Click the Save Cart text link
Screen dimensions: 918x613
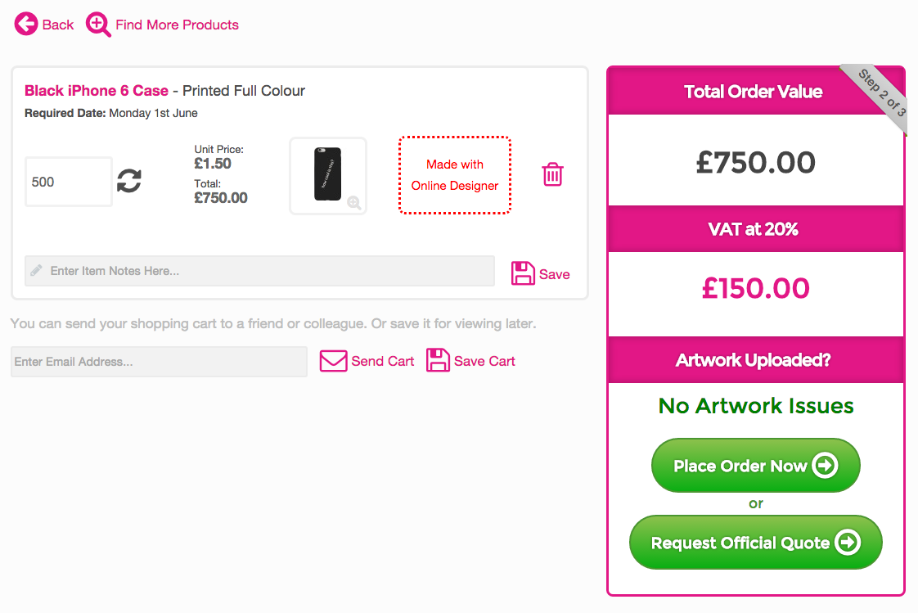(484, 361)
